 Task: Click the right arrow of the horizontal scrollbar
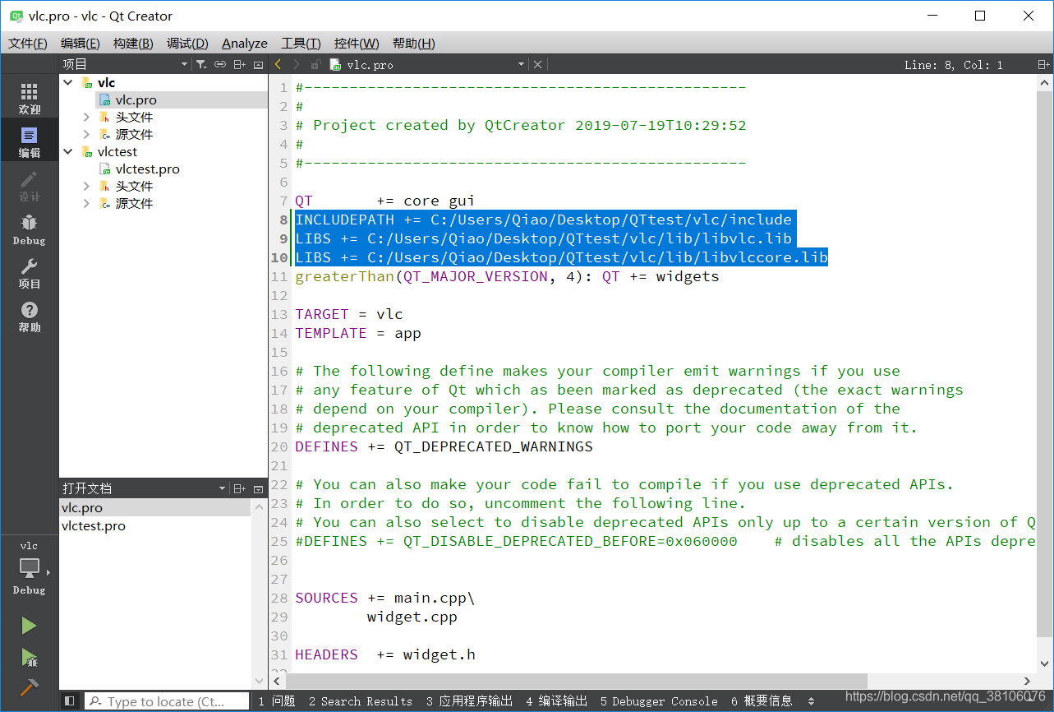coord(1027,681)
